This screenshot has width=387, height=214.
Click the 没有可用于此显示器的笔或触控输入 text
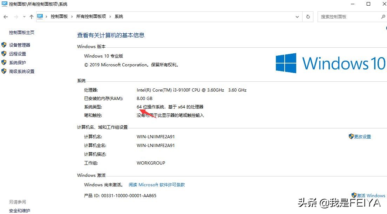[170, 115]
